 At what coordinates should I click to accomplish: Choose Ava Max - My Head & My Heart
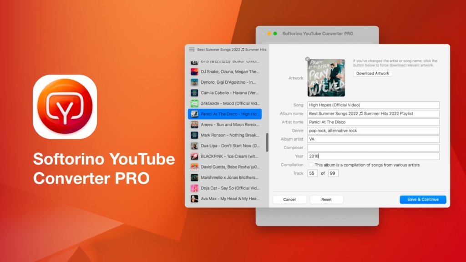(225, 199)
